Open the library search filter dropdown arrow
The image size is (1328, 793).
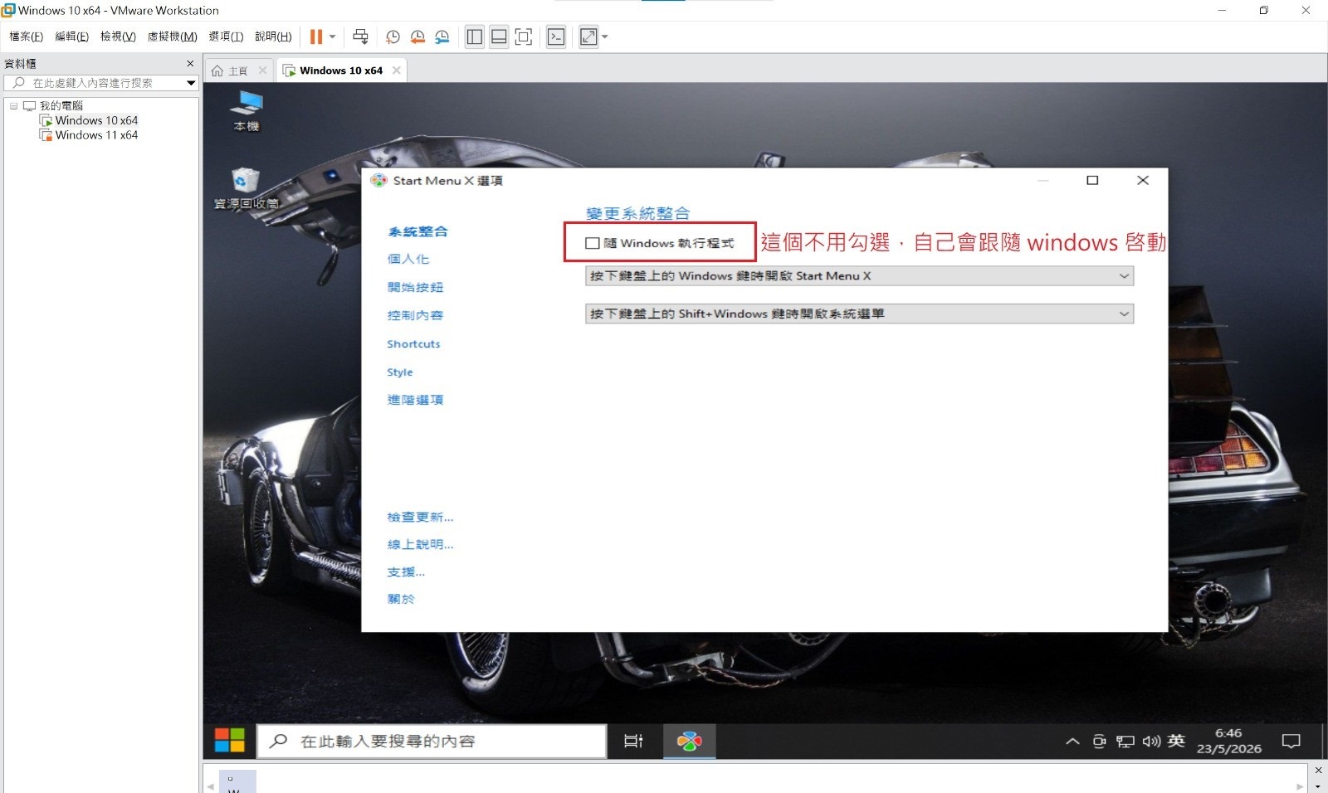tap(191, 83)
